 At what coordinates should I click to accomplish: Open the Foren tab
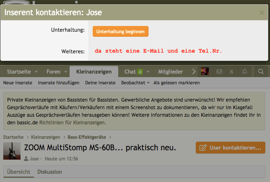[x=53, y=72]
